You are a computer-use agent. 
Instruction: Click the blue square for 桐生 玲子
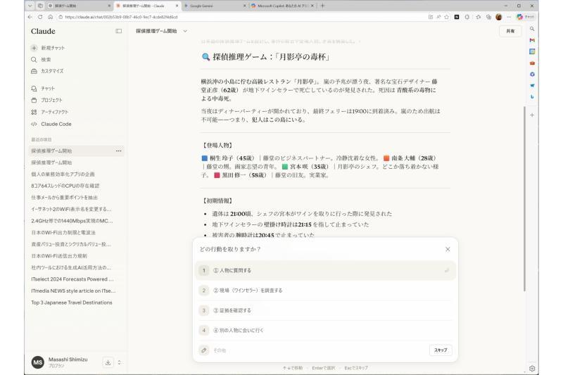(x=205, y=158)
